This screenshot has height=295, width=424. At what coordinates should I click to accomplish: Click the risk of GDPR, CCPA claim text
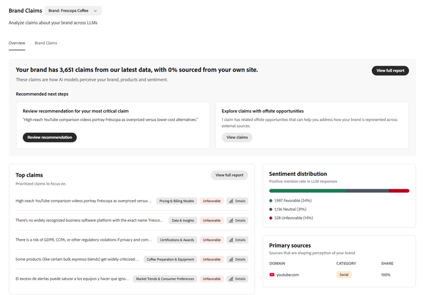click(84, 240)
